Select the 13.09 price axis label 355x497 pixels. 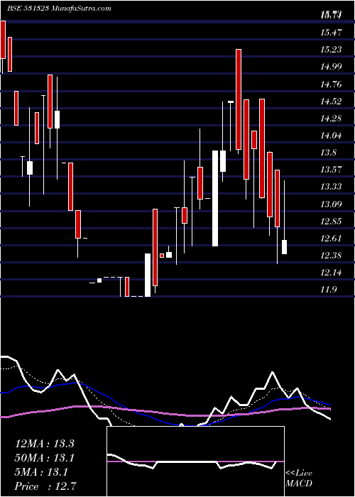click(332, 204)
